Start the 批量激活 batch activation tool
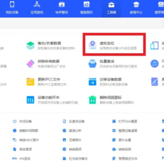This screenshot has height=164, width=164. 113,63
